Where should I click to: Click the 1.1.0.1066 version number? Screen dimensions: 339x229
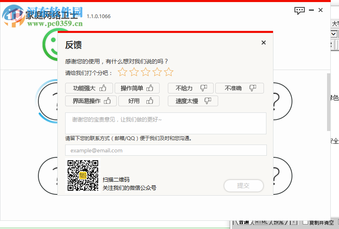coord(99,16)
